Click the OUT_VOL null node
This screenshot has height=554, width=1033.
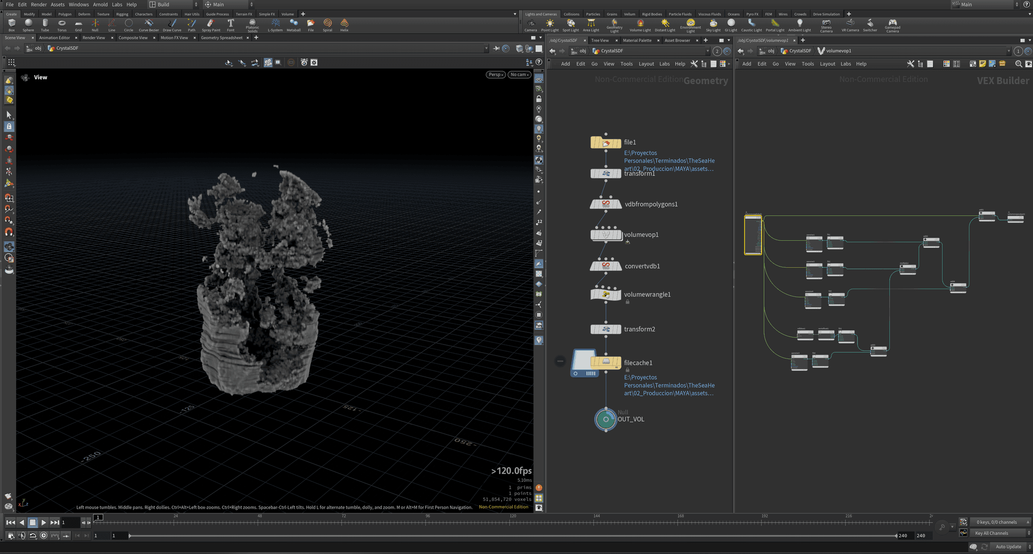pos(606,419)
